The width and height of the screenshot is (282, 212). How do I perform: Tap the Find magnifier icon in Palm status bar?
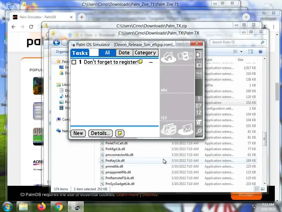point(199,131)
